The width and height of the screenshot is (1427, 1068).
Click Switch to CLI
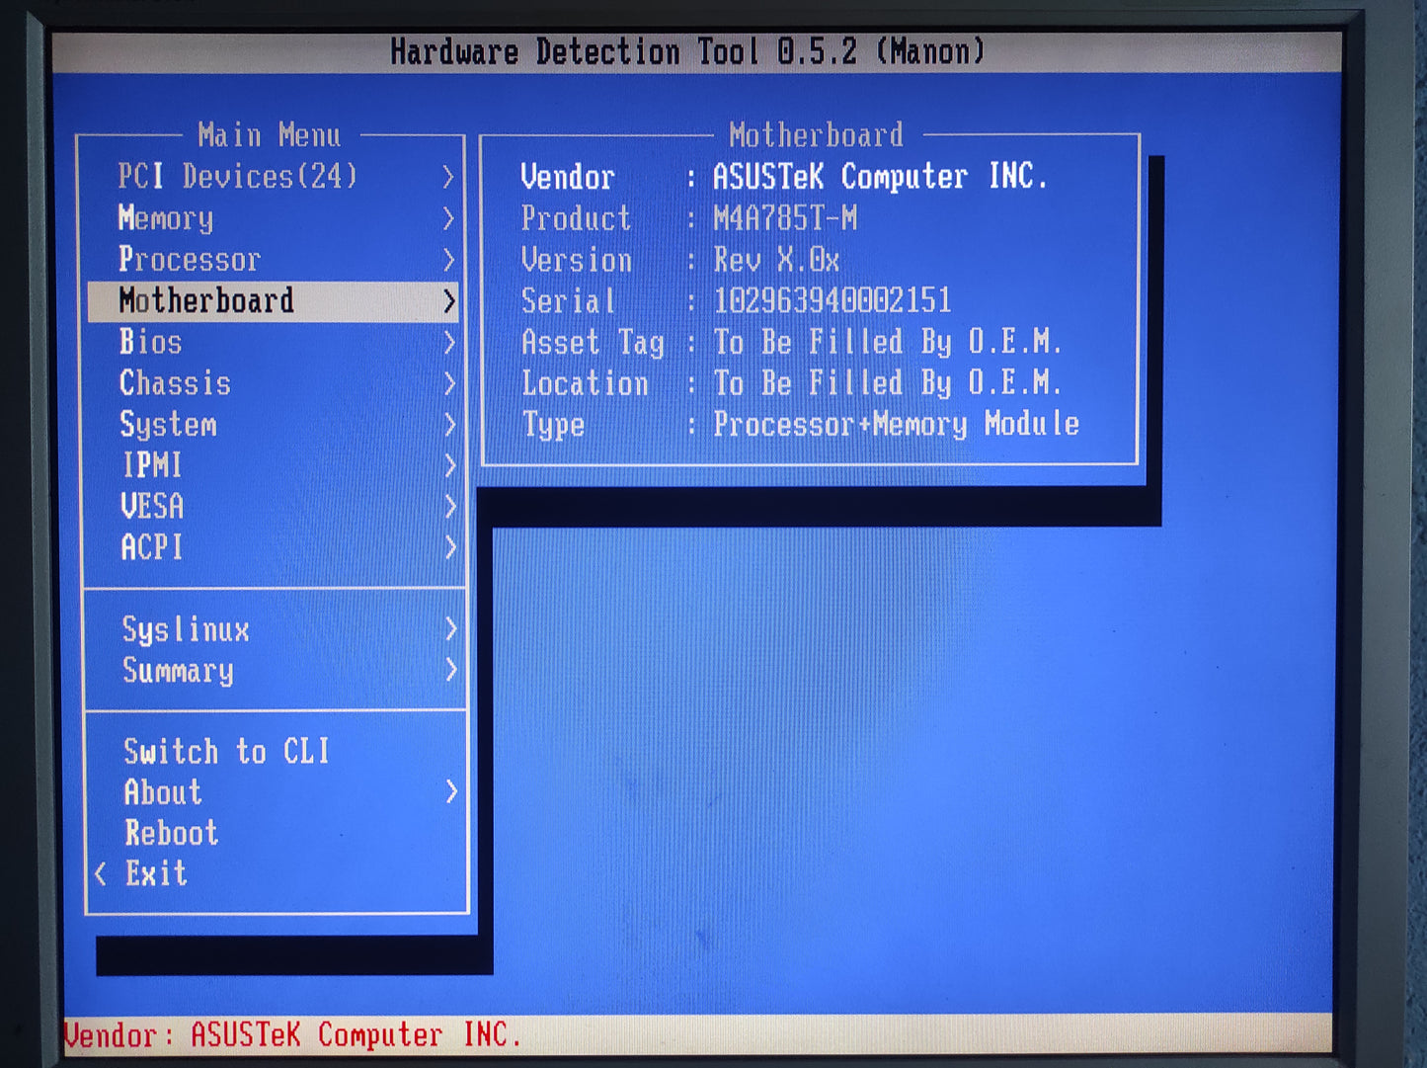point(226,752)
